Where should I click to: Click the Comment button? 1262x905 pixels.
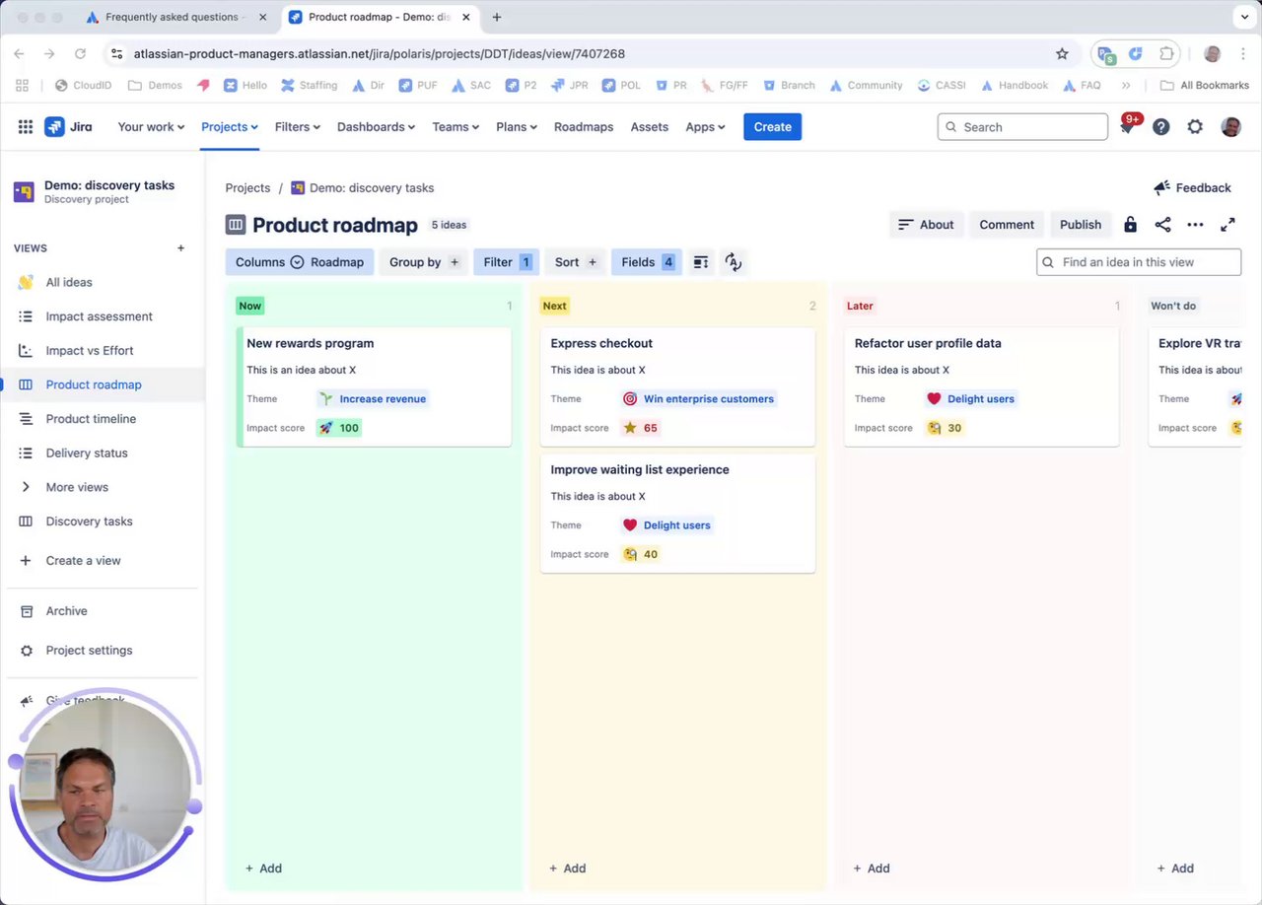coord(1007,225)
